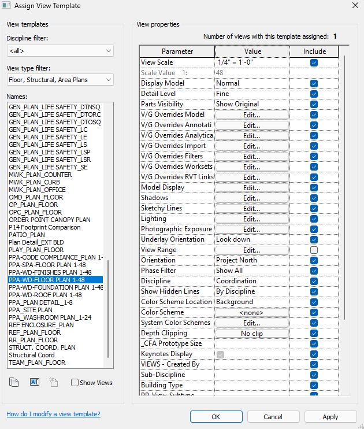Select template PPA-WD-FLOOR PLAN 1-48

coord(55,280)
